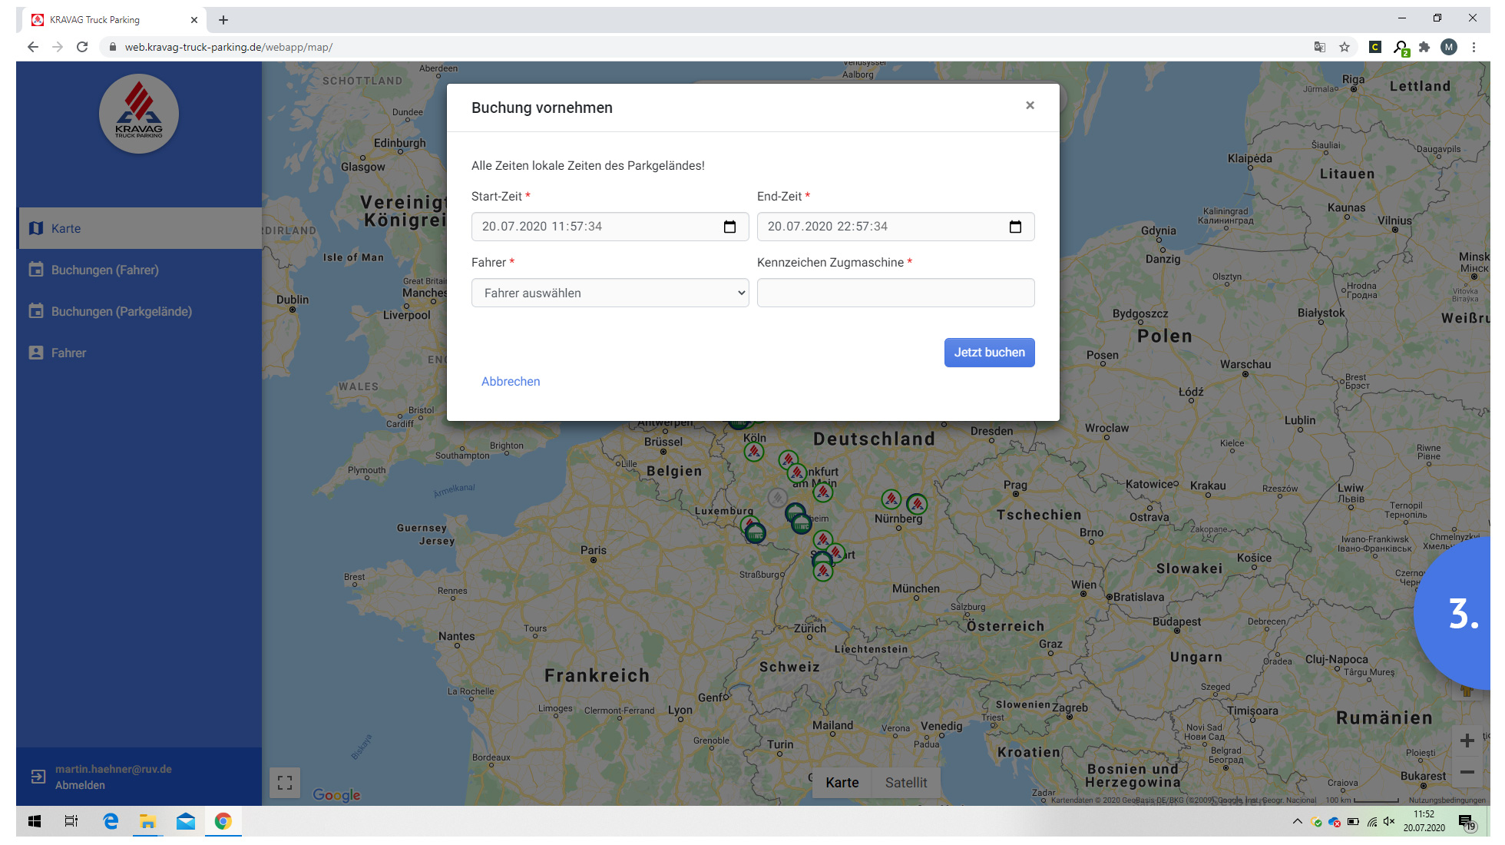The width and height of the screenshot is (1505, 845).
Task: Open Microsoft Edge from the taskbar
Action: 111,821
